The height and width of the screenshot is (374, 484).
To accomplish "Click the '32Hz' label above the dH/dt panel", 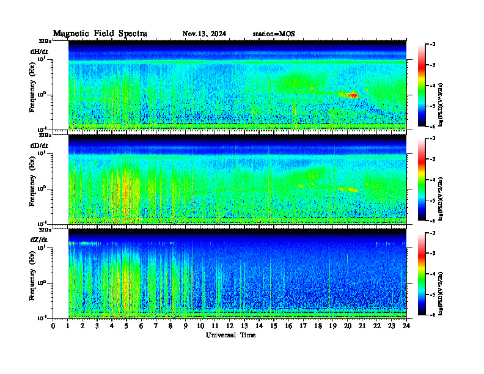I will coord(45,41).
